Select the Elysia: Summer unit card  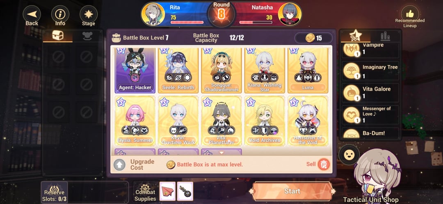click(135, 121)
